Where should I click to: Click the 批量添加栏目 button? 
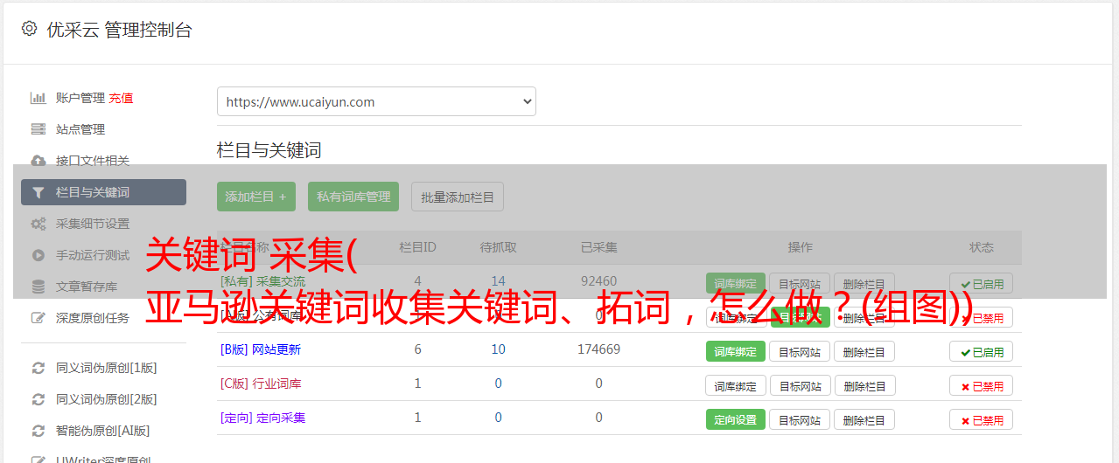point(458,197)
